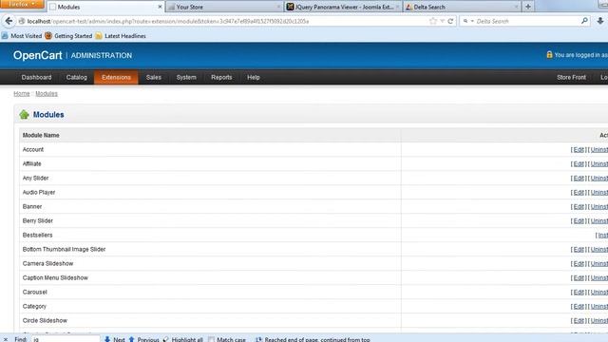Click Edit for Account module

579,150
